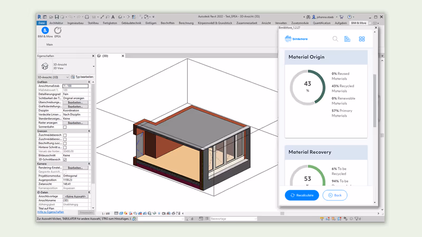Toggle the Zuschneidebereic... sichtbar checkbox
The width and height of the screenshot is (422, 237).
(x=65, y=139)
